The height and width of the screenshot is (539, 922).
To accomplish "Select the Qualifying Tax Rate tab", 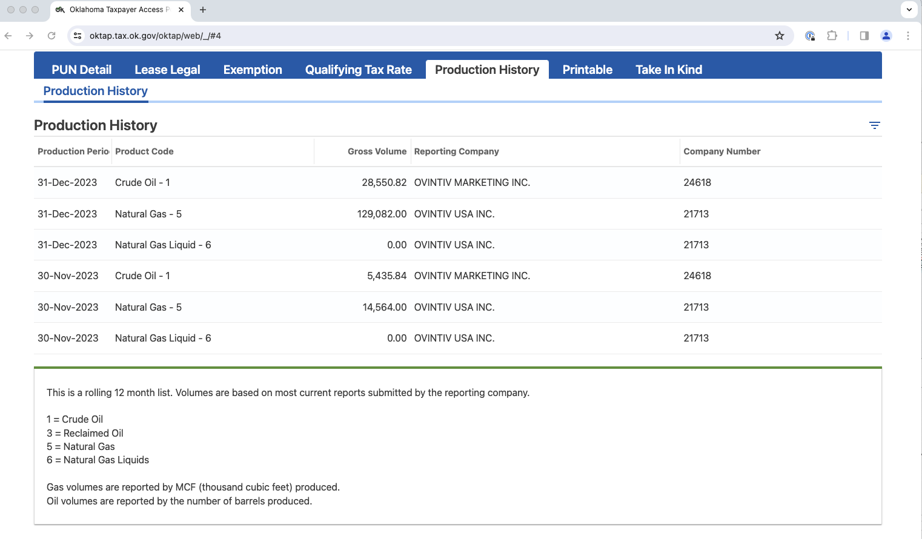I will pyautogui.click(x=358, y=70).
